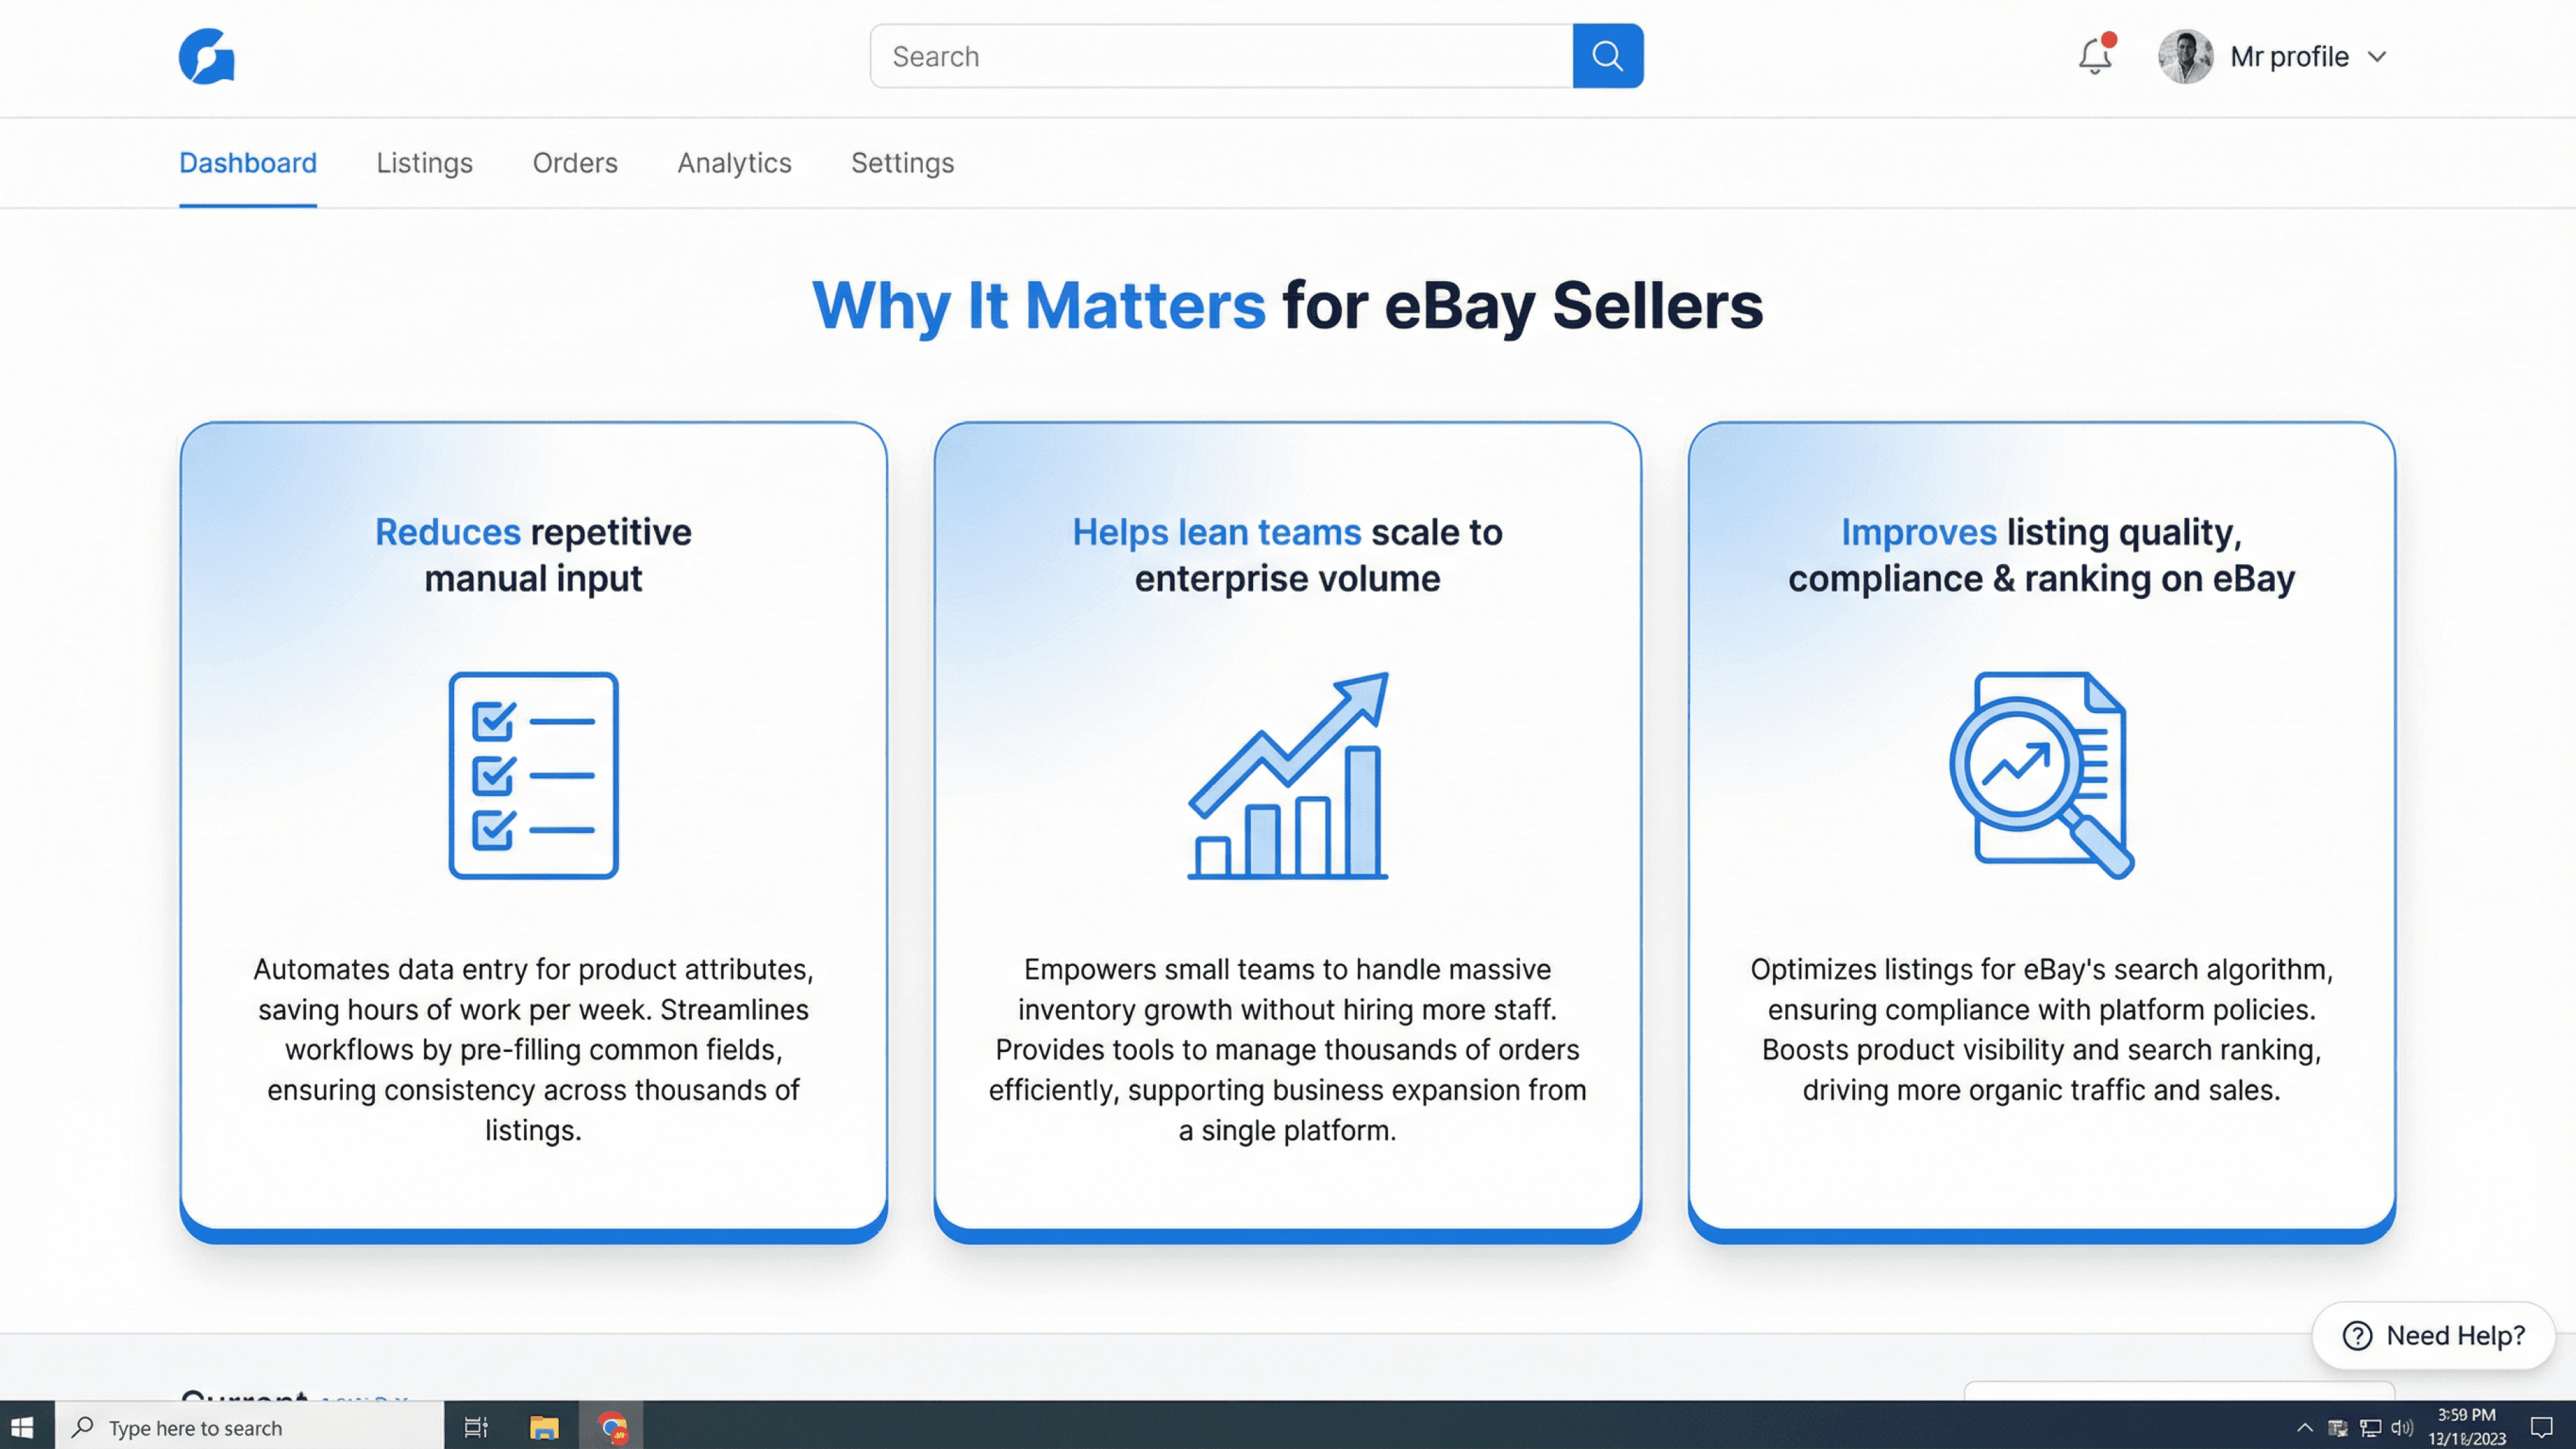2576x1449 pixels.
Task: Expand the Mr profile dropdown chevron
Action: [x=2377, y=57]
